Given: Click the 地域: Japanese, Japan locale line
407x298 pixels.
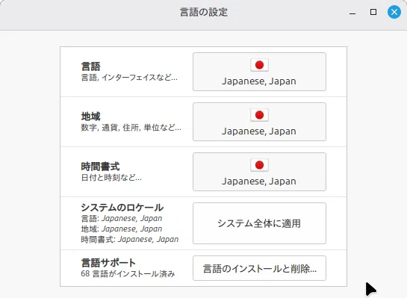Looking at the screenshot, I should tap(122, 229).
